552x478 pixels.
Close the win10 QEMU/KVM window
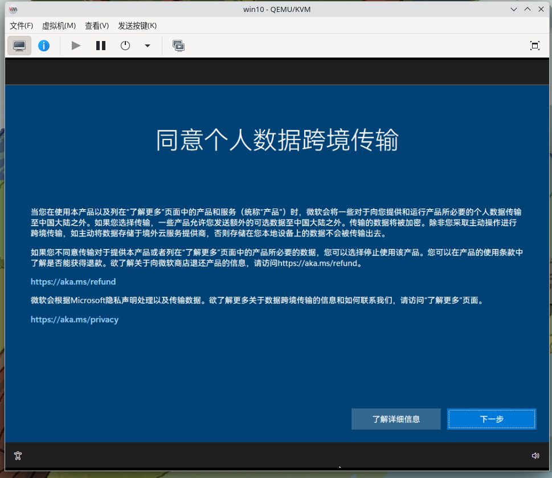tap(541, 9)
